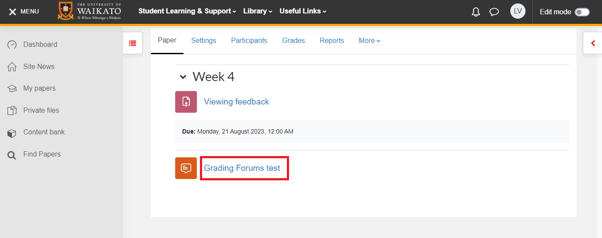Close the side menu with X MENU
Viewport: 602px width, 238px height.
(24, 12)
